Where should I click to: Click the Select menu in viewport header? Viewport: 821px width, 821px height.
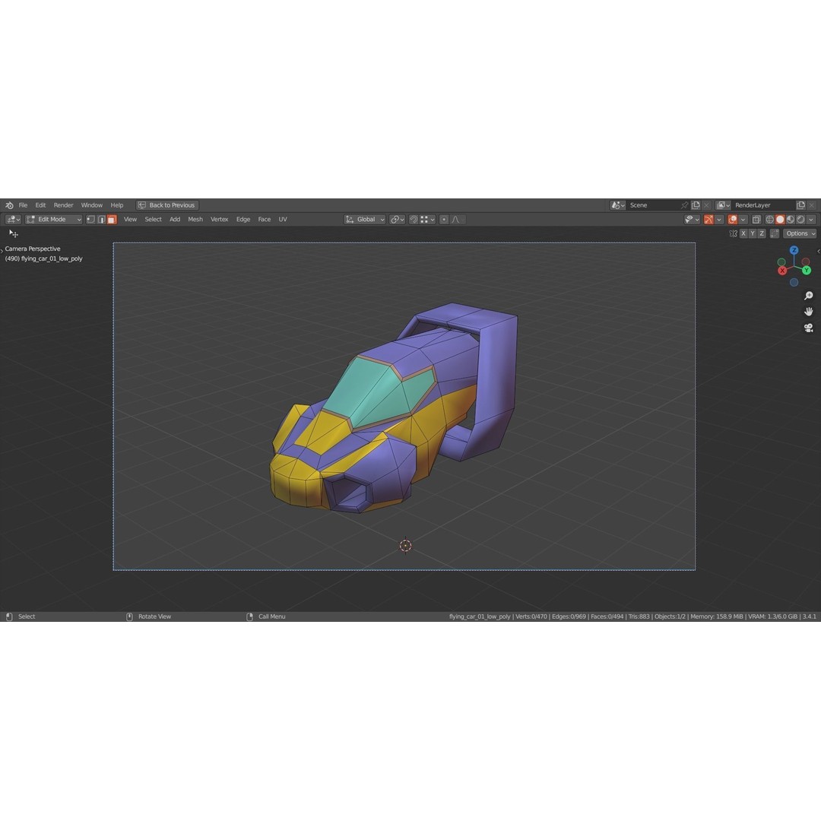(153, 219)
